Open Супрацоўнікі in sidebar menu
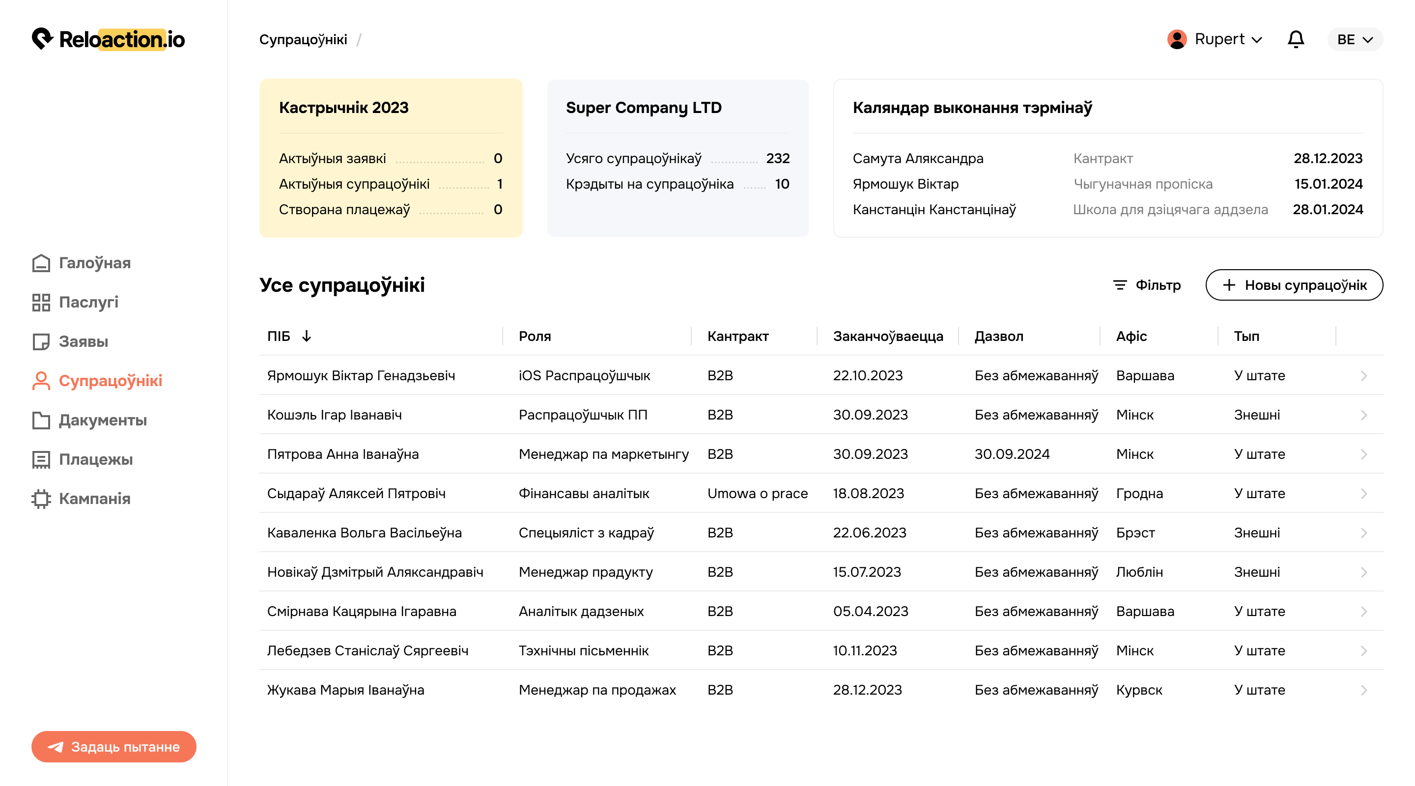Viewport: 1415px width, 786px height. pos(110,381)
